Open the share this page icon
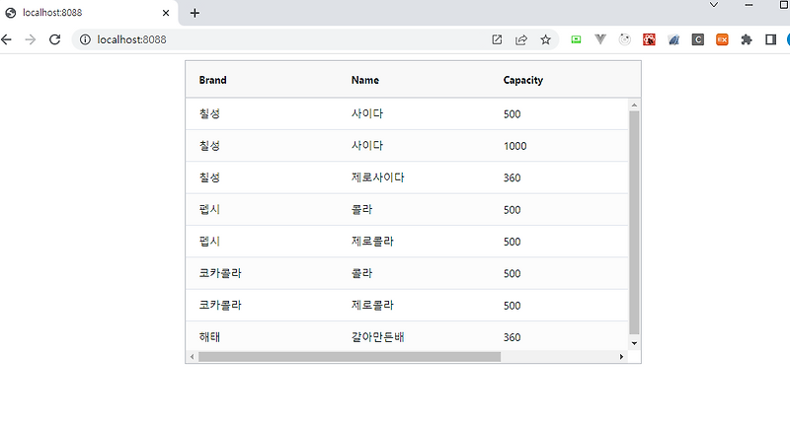Screen dimensions: 790x424 [x=521, y=39]
